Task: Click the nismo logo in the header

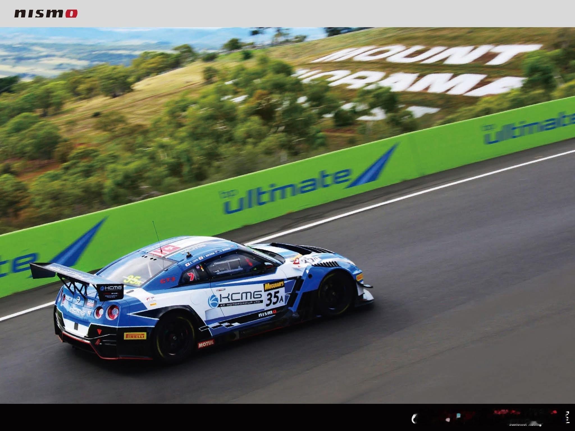Action: pyautogui.click(x=46, y=13)
